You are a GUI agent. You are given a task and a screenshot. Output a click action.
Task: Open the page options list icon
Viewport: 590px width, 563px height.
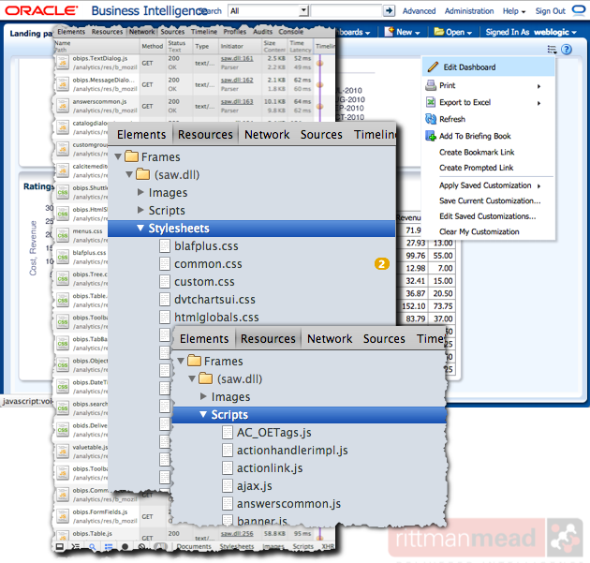tap(552, 50)
